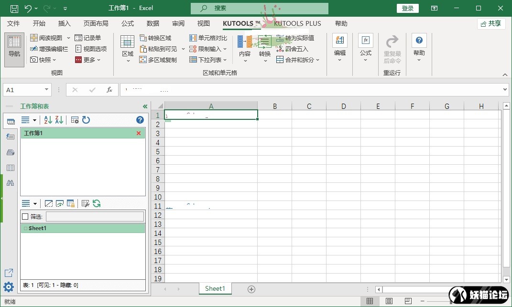The image size is (512, 307).
Task: Click the 增强编辑栏 enhanced edit bar button
Action: click(x=49, y=49)
